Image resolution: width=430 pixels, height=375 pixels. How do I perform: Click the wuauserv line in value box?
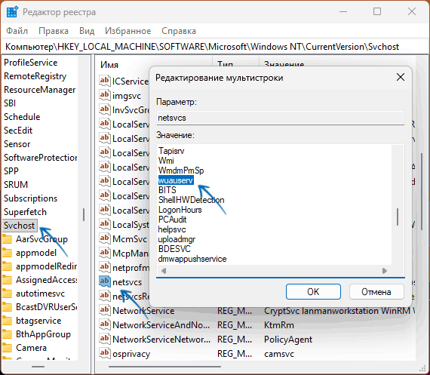(x=176, y=180)
